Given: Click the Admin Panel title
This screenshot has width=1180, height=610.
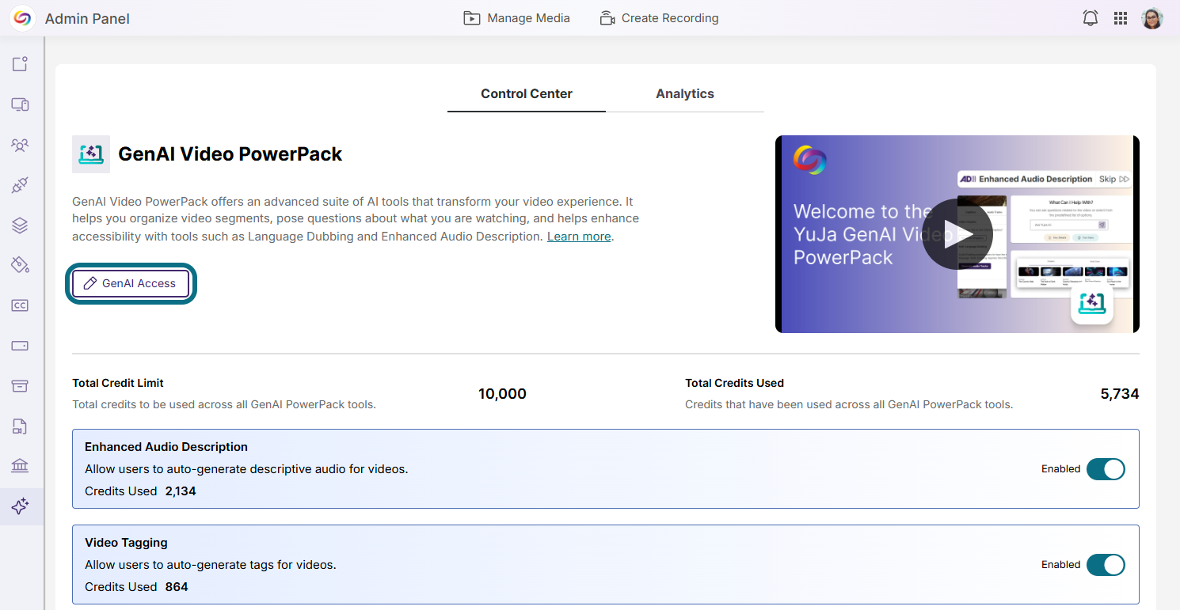Looking at the screenshot, I should 87,18.
